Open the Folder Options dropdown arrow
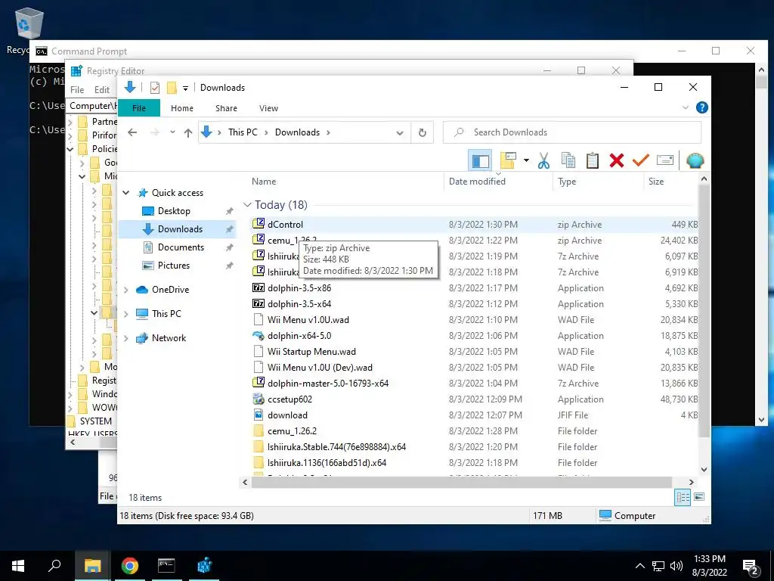This screenshot has height=581, width=774. [526, 160]
